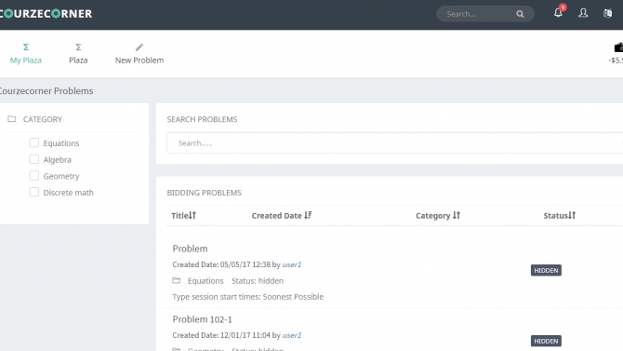Viewport: 623px width, 351px height.
Task: Click the Discrete math category label
Action: [x=68, y=192]
